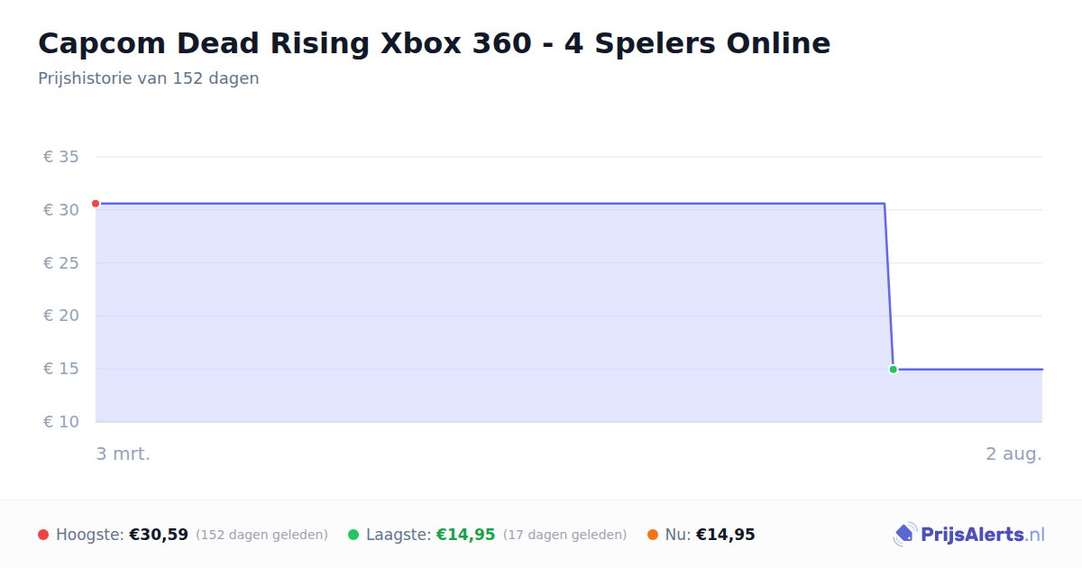Viewport: 1082px width, 568px height.
Task: Click the red highest price dot on chart
Action: point(96,204)
